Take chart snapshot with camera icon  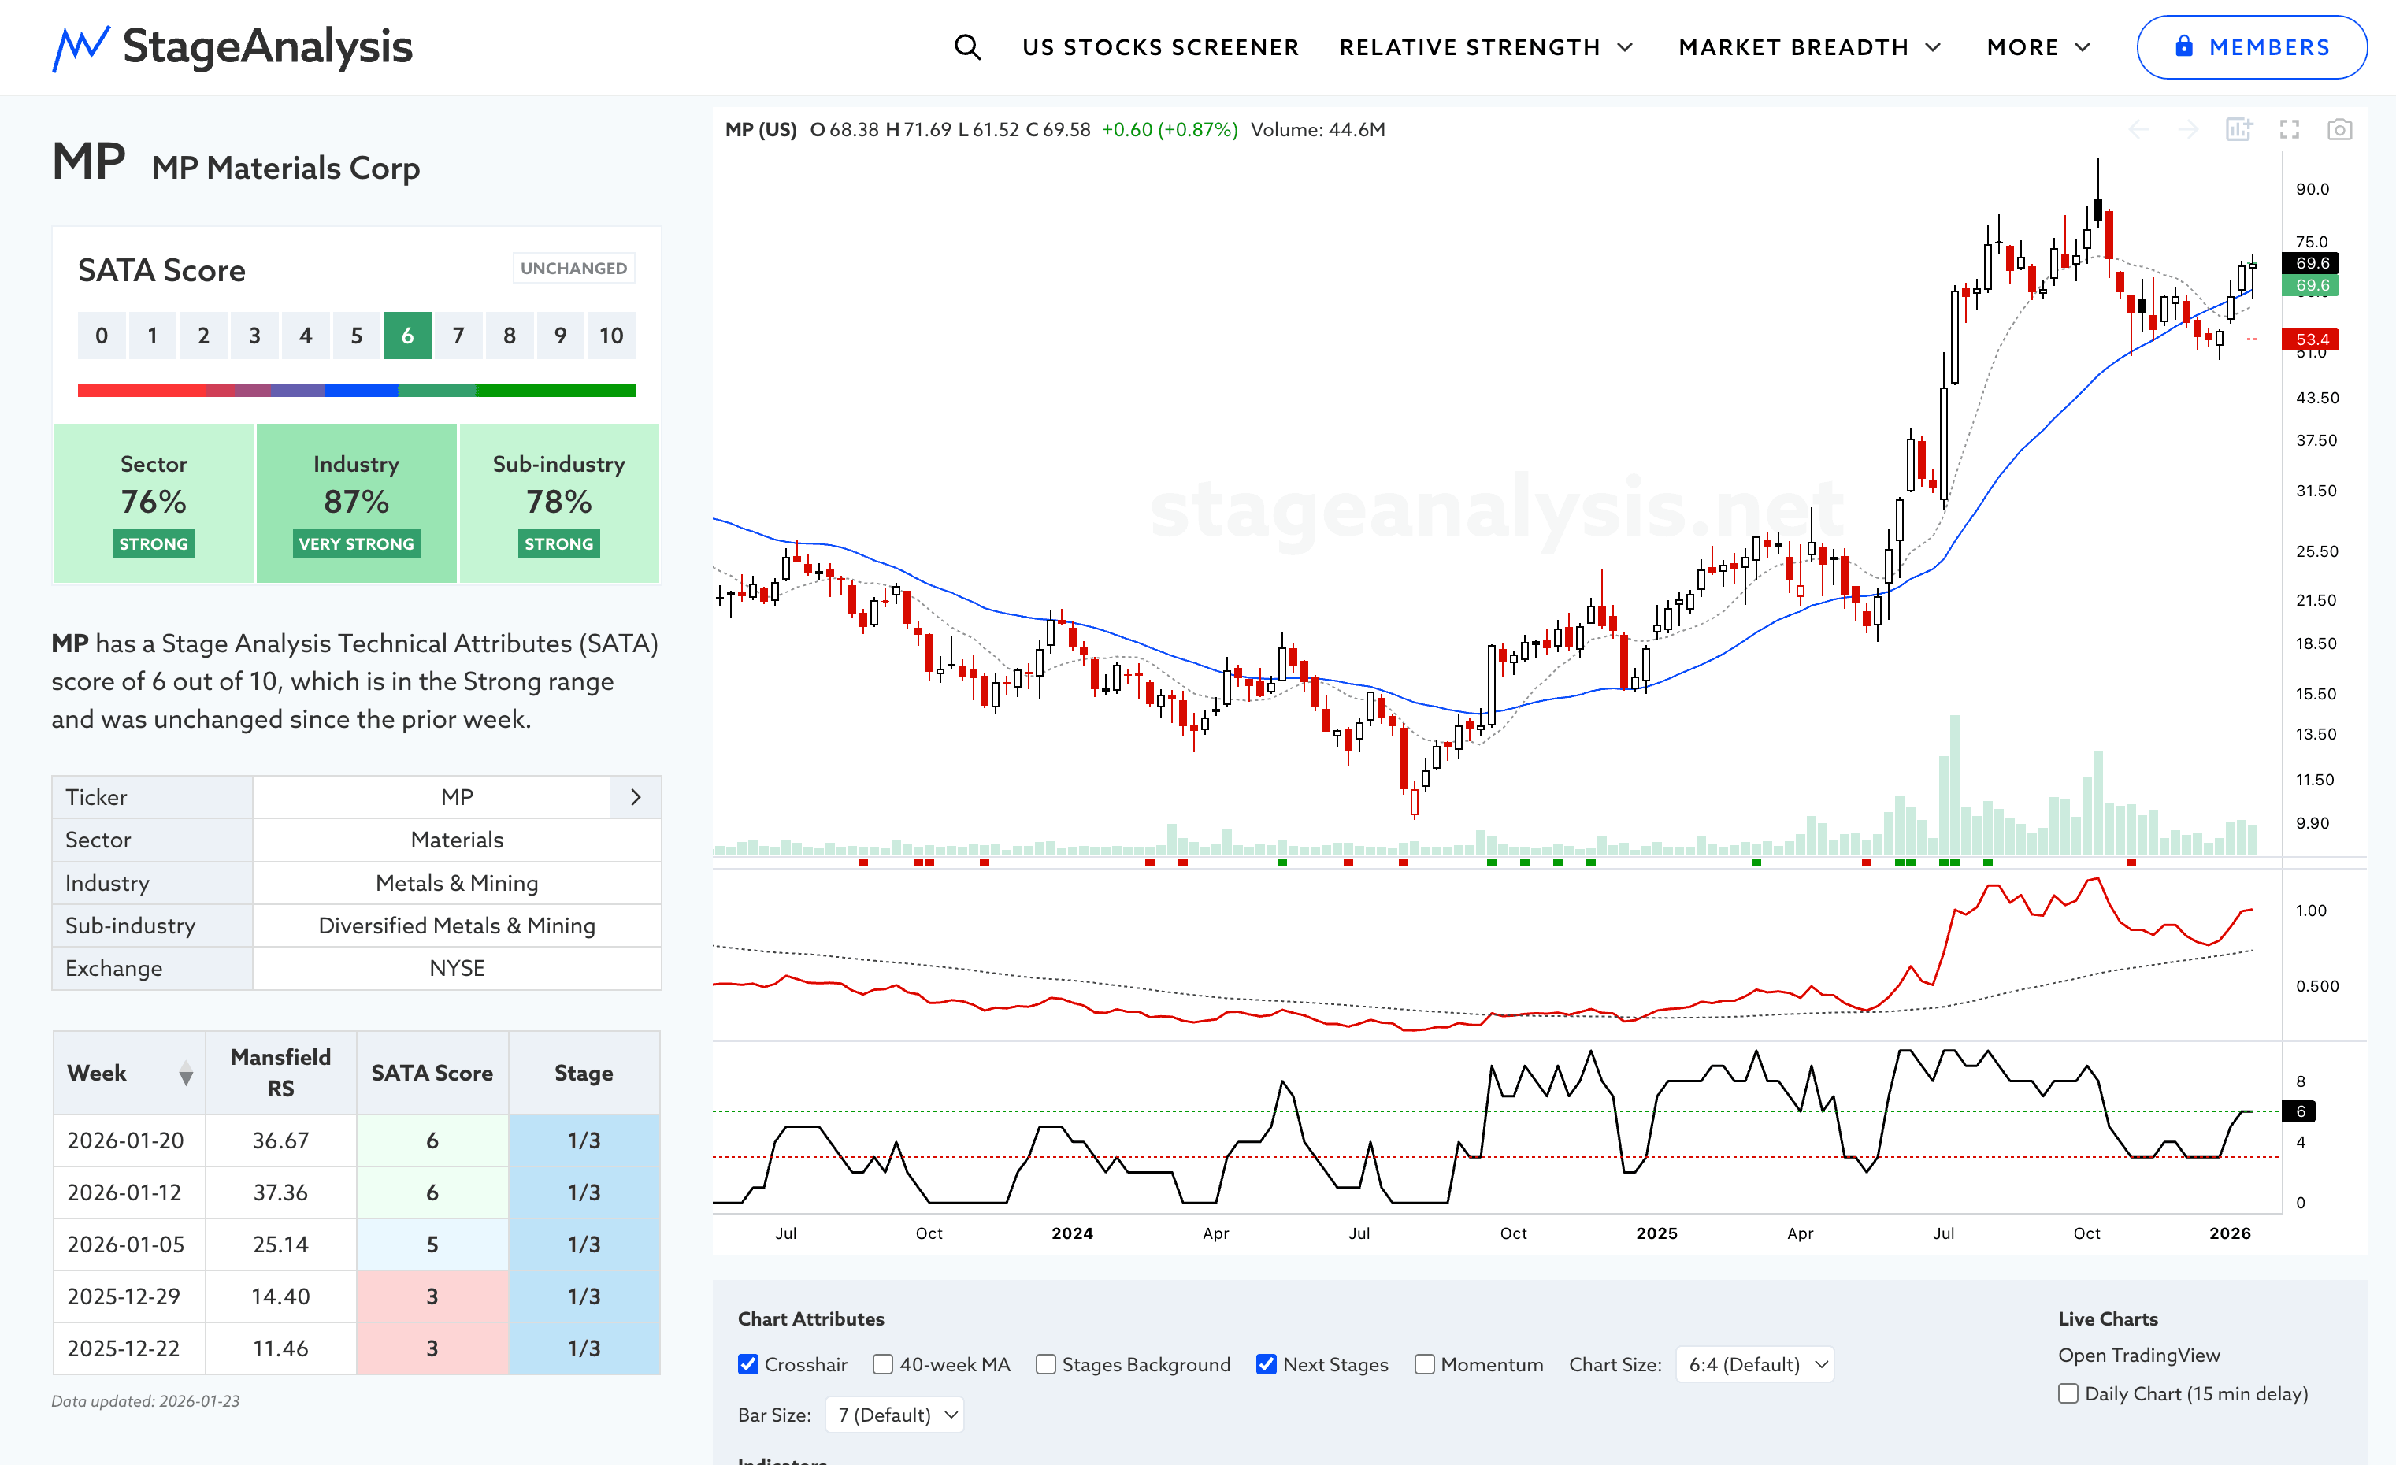[2339, 129]
